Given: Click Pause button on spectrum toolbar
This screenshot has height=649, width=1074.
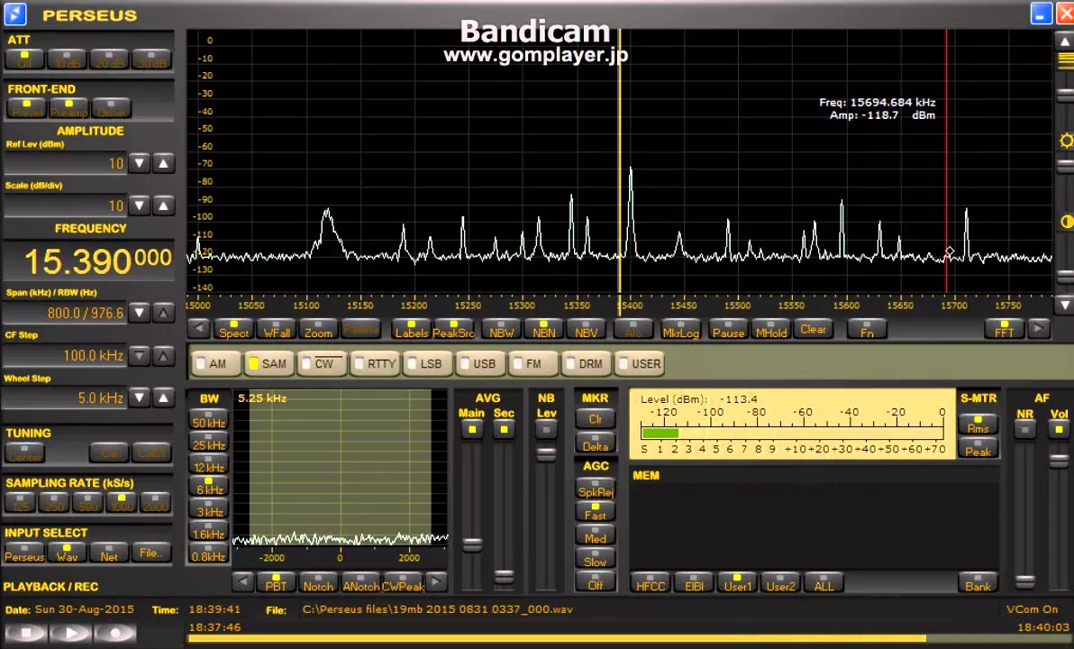Looking at the screenshot, I should 728,330.
